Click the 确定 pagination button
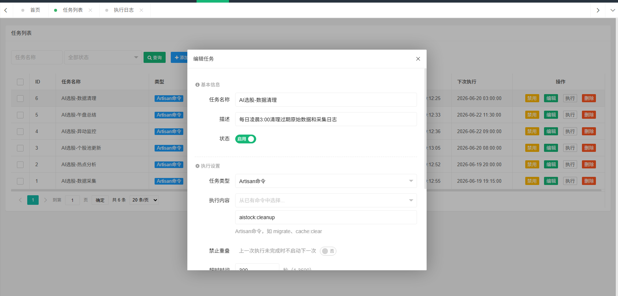The image size is (618, 296). [100, 200]
